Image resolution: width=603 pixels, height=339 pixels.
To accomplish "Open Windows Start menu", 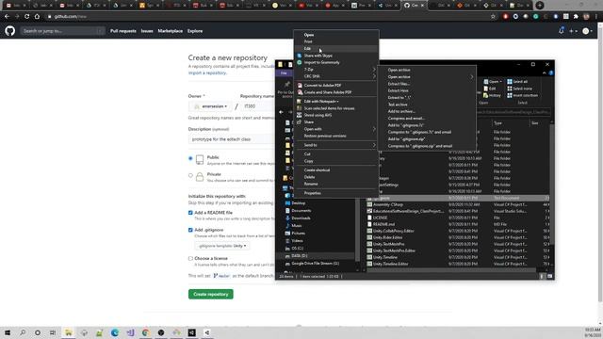I will [8, 332].
